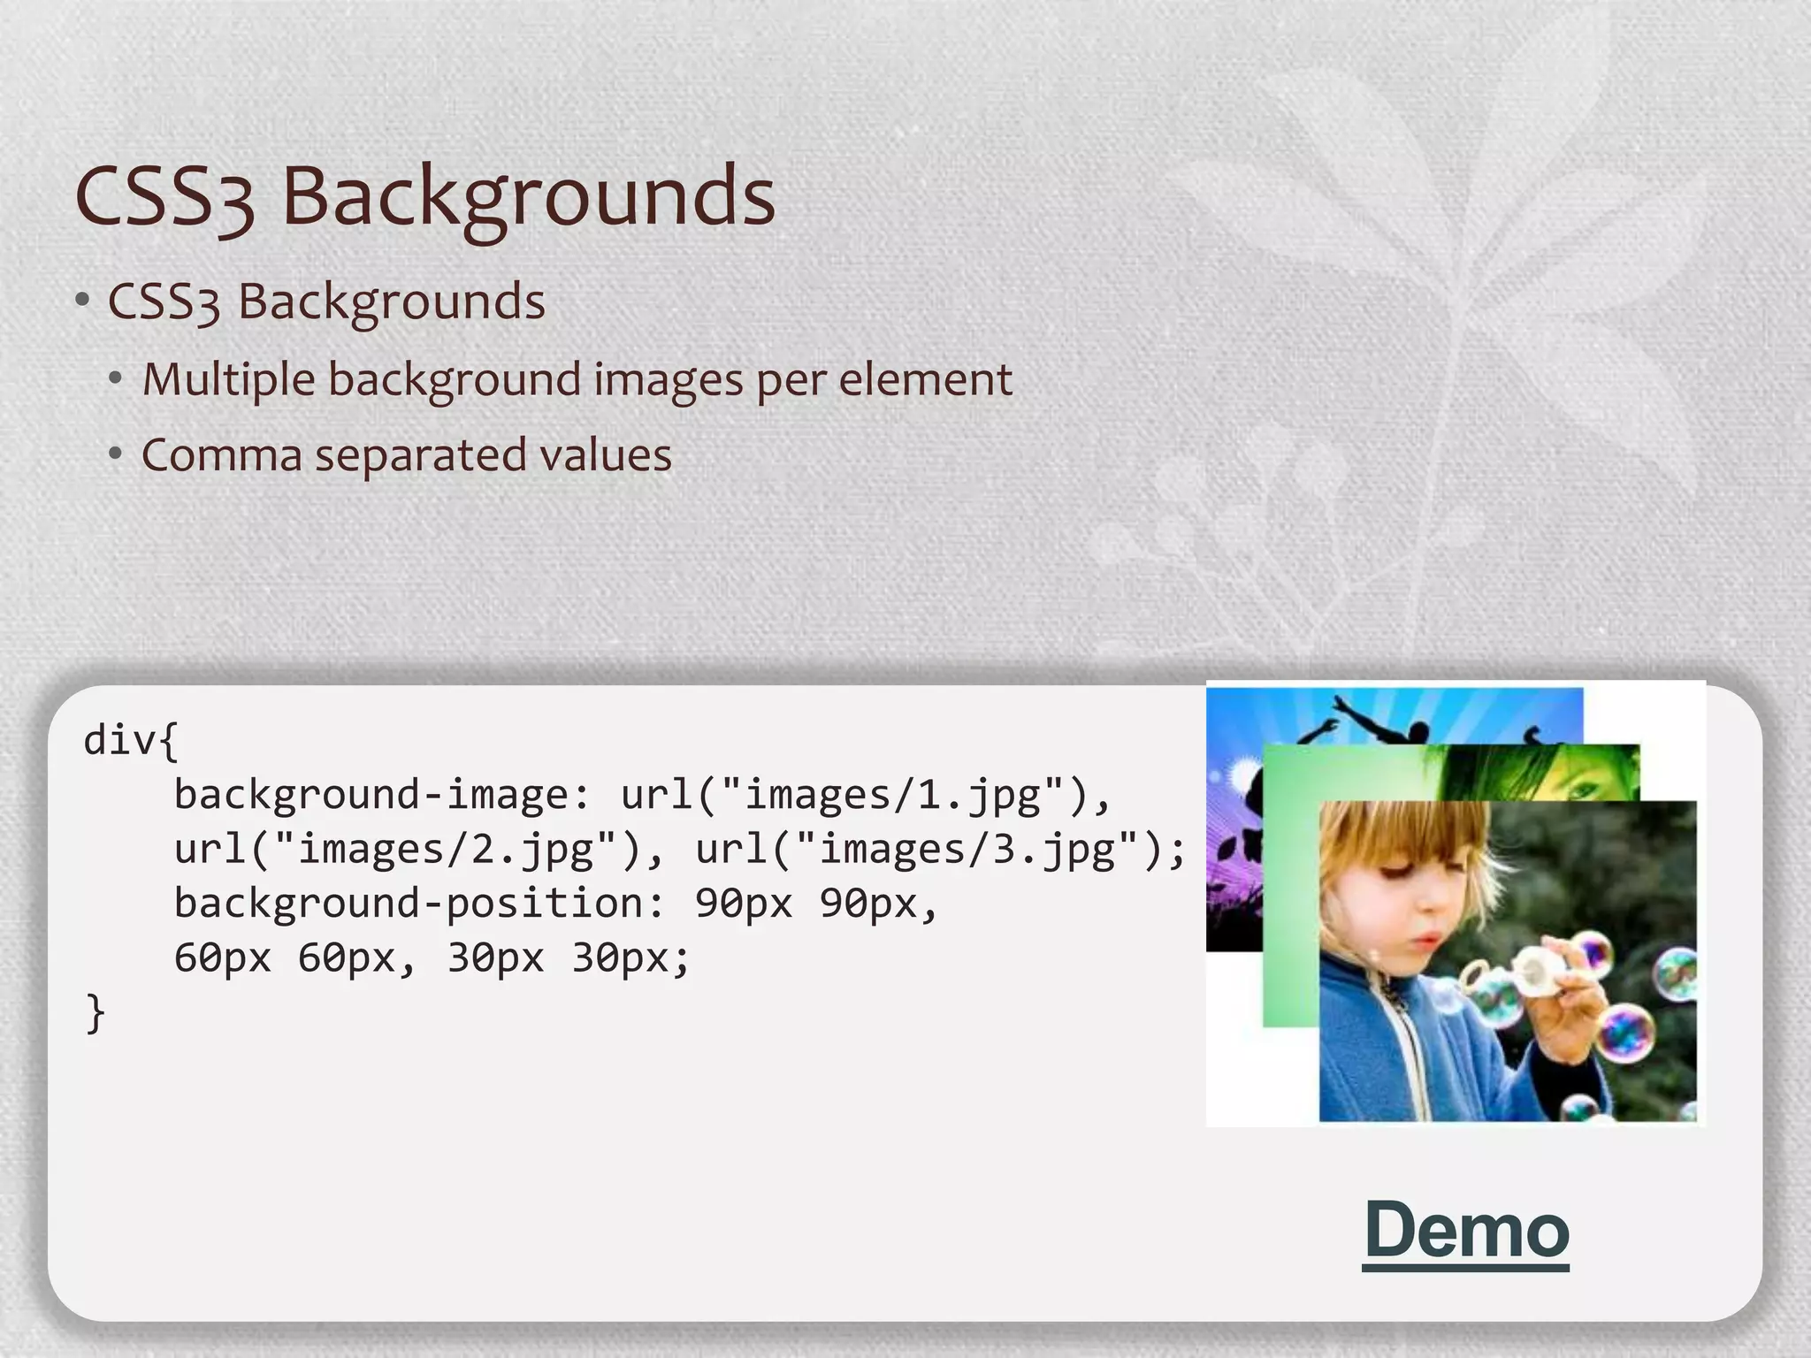The image size is (1811, 1358).
Task: Click the large CSS3 Backgrounds slide title
Action: (424, 196)
